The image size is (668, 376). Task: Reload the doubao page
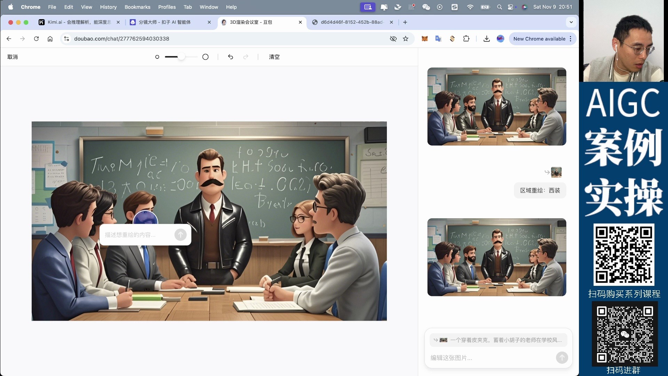tap(36, 39)
